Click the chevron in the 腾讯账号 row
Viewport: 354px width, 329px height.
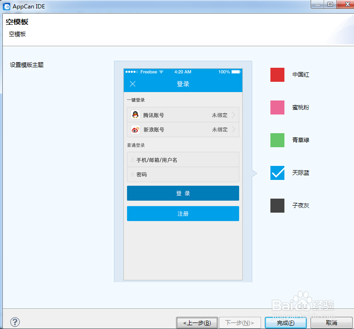(234, 115)
